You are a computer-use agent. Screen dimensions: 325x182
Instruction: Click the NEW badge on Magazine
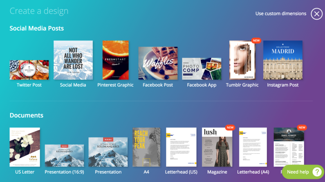coord(230,128)
